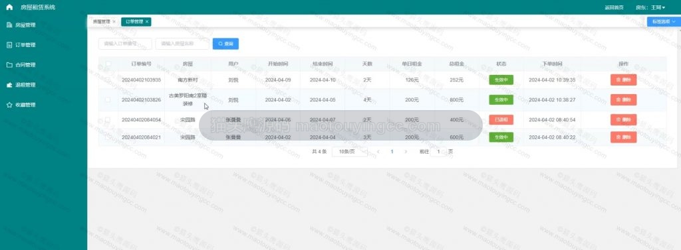Toggle the select-all checkbox in table header
The width and height of the screenshot is (681, 250).
108,64
